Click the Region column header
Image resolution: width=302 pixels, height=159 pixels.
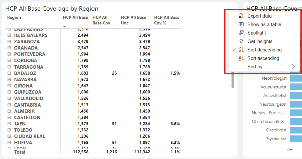tap(14, 18)
